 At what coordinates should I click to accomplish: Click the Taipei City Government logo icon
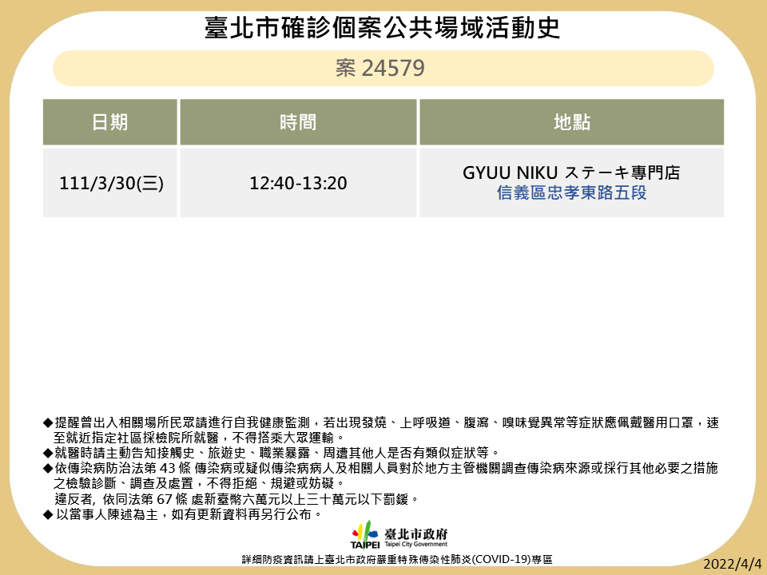(x=365, y=534)
